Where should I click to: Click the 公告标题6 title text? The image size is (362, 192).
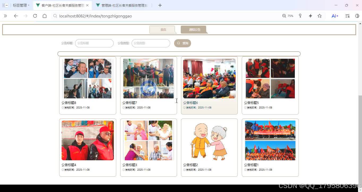pos(191,103)
